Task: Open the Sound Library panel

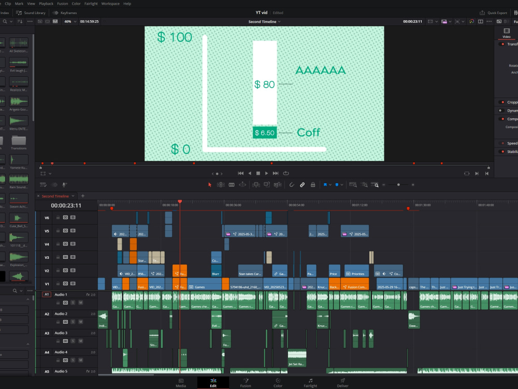Action: pyautogui.click(x=31, y=12)
